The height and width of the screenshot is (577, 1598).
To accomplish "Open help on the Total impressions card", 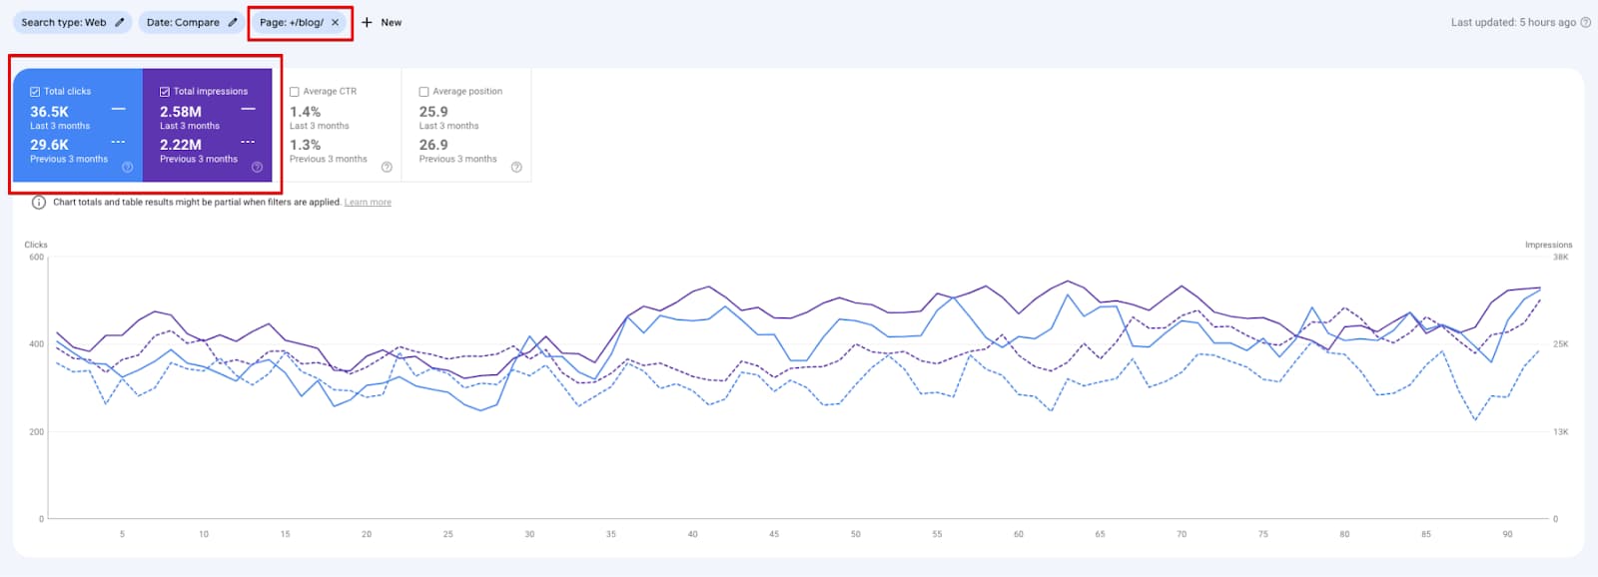I will point(257,168).
